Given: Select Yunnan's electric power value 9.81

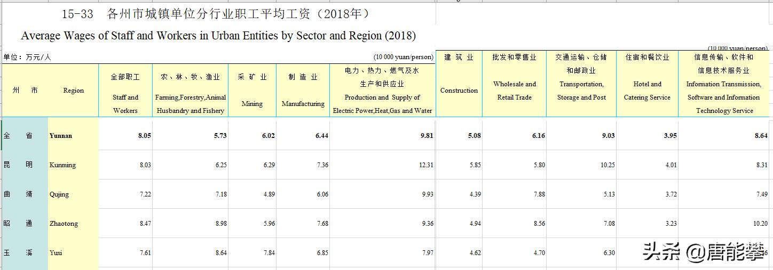Looking at the screenshot, I should tap(427, 135).
